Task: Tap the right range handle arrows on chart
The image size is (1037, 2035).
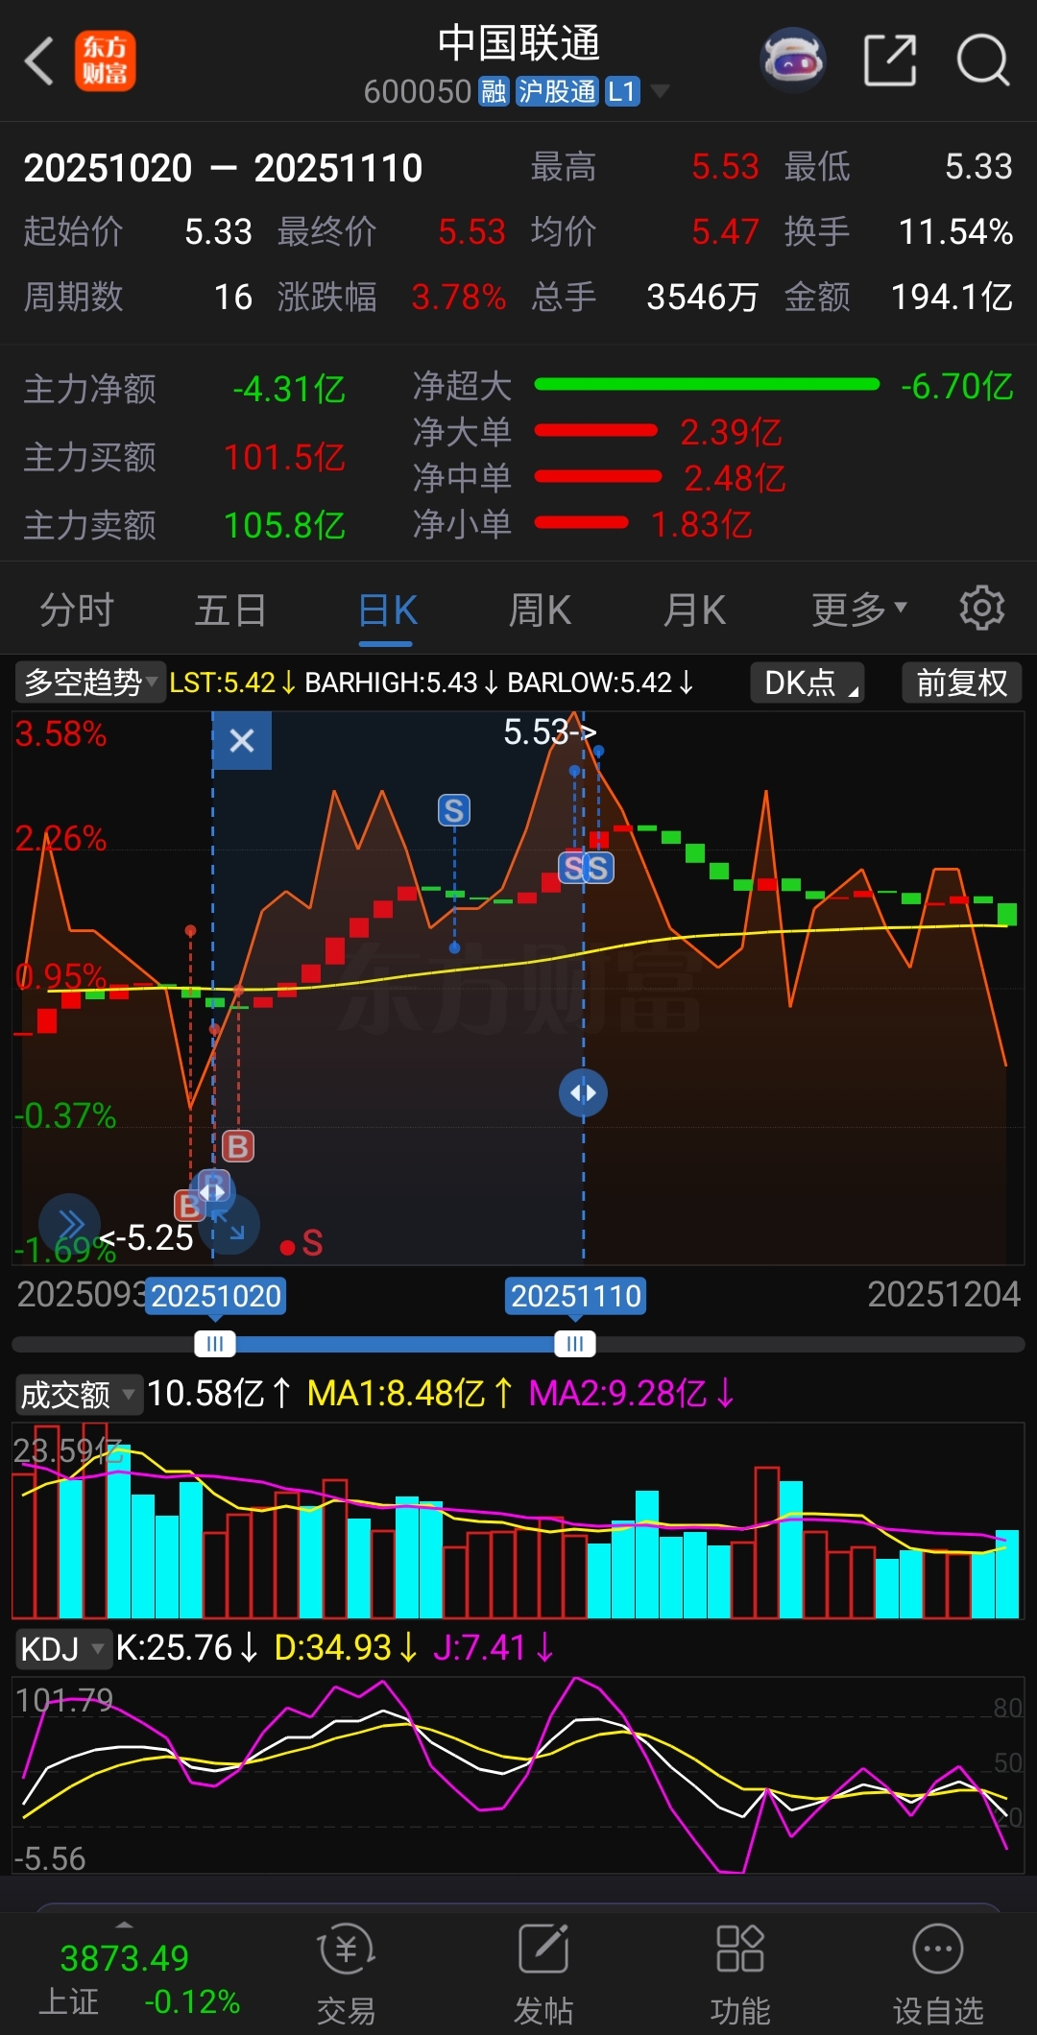Action: (x=583, y=1092)
